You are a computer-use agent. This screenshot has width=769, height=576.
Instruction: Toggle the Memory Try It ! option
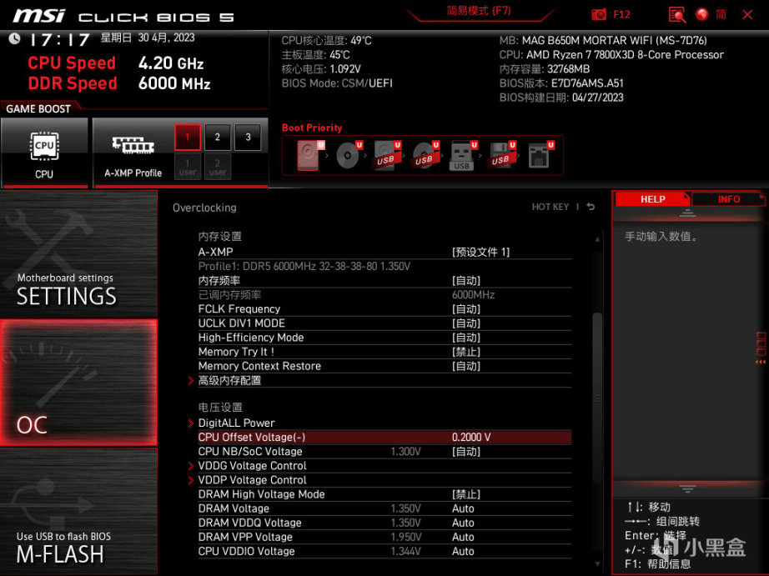point(384,352)
